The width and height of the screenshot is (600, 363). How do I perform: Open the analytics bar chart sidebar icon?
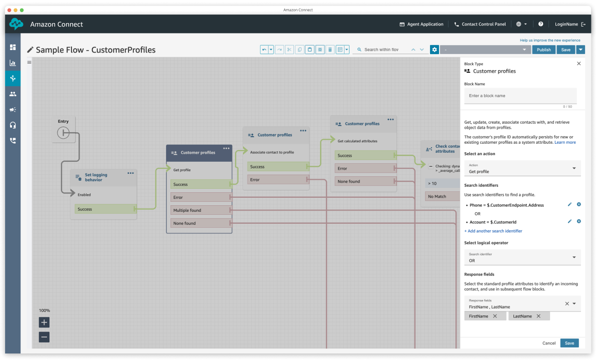coord(12,63)
